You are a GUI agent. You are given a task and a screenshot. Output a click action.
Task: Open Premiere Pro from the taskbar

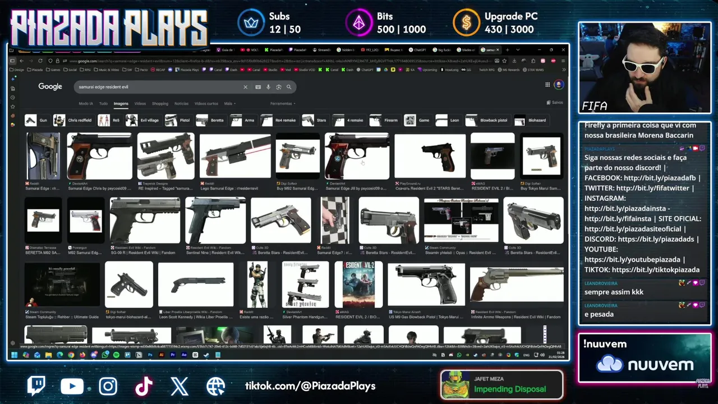173,355
